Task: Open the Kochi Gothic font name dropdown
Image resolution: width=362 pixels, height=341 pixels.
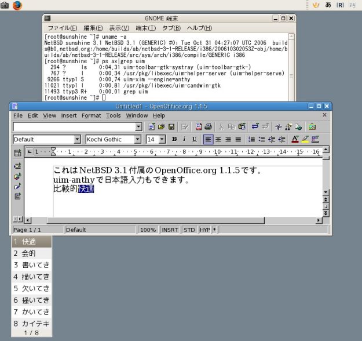Action: [138, 139]
